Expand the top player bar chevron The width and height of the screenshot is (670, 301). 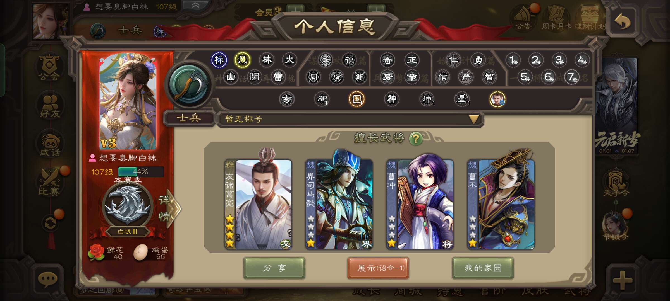(x=195, y=6)
